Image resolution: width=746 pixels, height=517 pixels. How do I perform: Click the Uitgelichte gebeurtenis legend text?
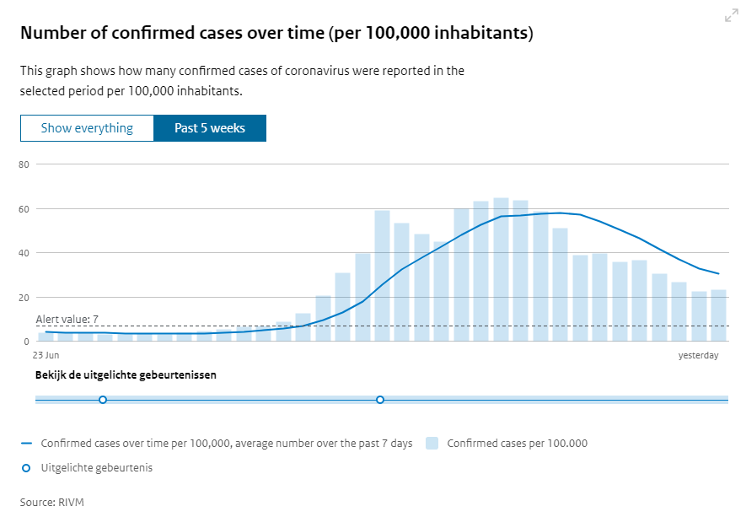pyautogui.click(x=97, y=467)
